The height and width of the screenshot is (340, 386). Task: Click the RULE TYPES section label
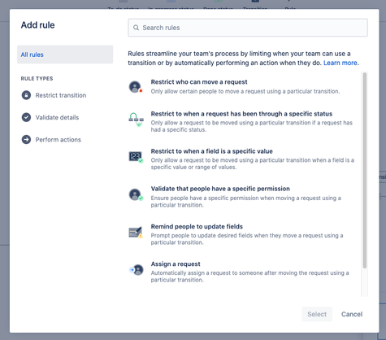[x=37, y=79]
